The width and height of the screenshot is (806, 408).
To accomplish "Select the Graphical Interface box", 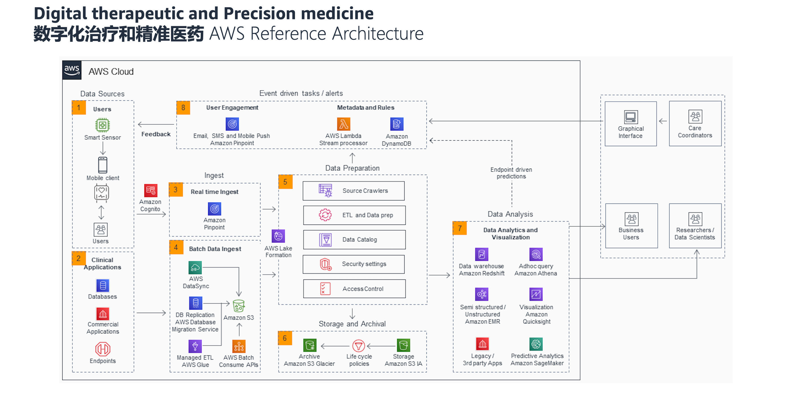I will pos(630,124).
